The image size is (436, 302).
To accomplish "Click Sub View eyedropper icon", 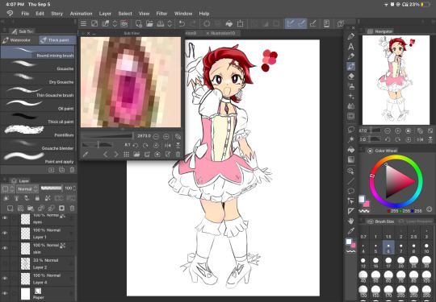I will [86, 155].
